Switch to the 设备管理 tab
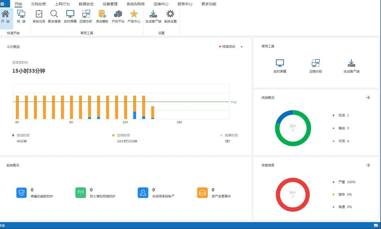Image resolution: width=381 pixels, height=229 pixels. [110, 4]
